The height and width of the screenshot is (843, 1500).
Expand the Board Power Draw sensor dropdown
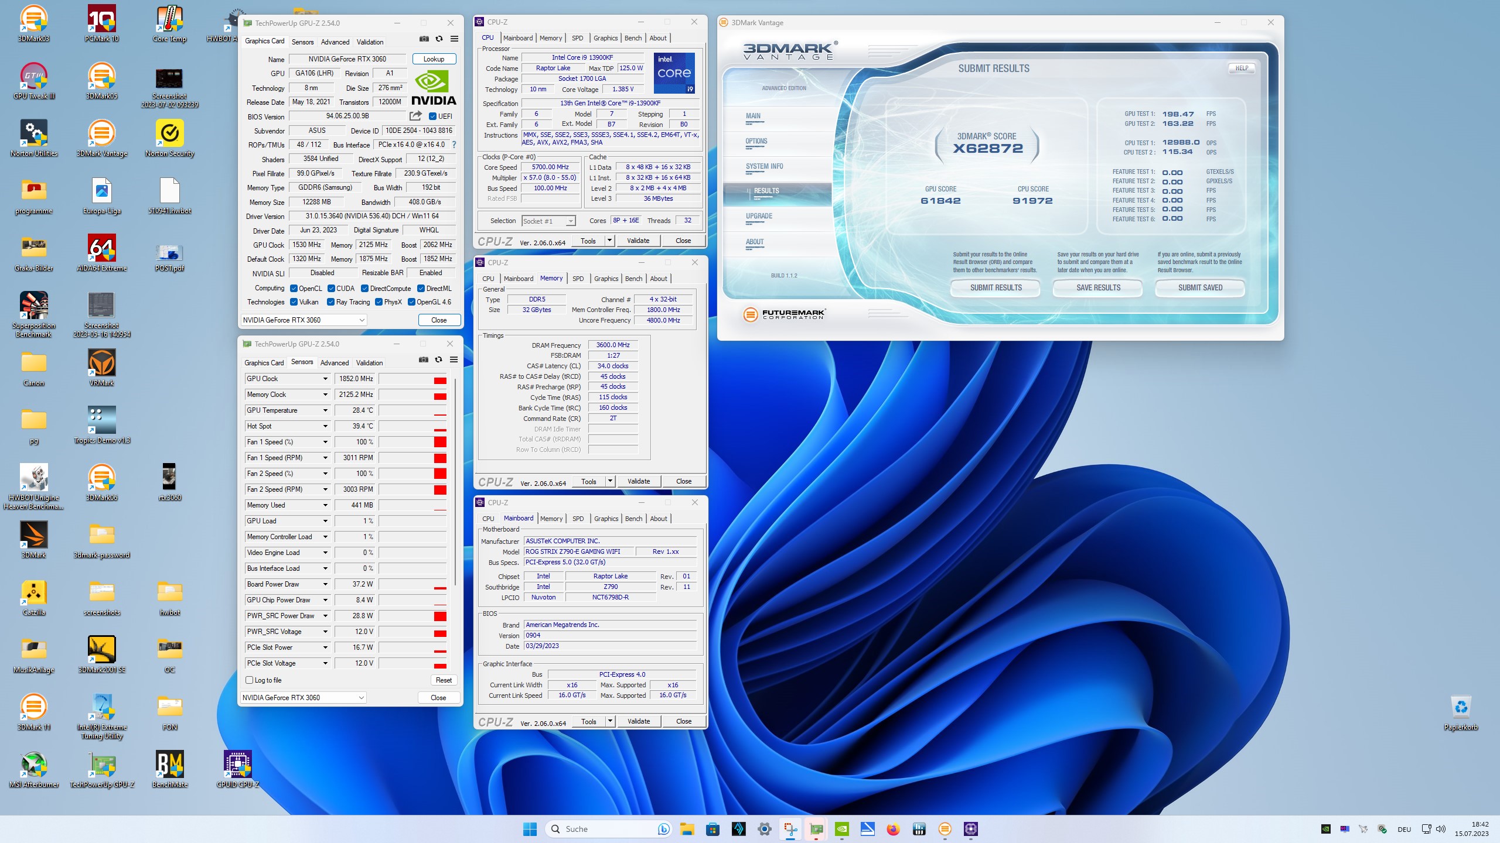[325, 584]
